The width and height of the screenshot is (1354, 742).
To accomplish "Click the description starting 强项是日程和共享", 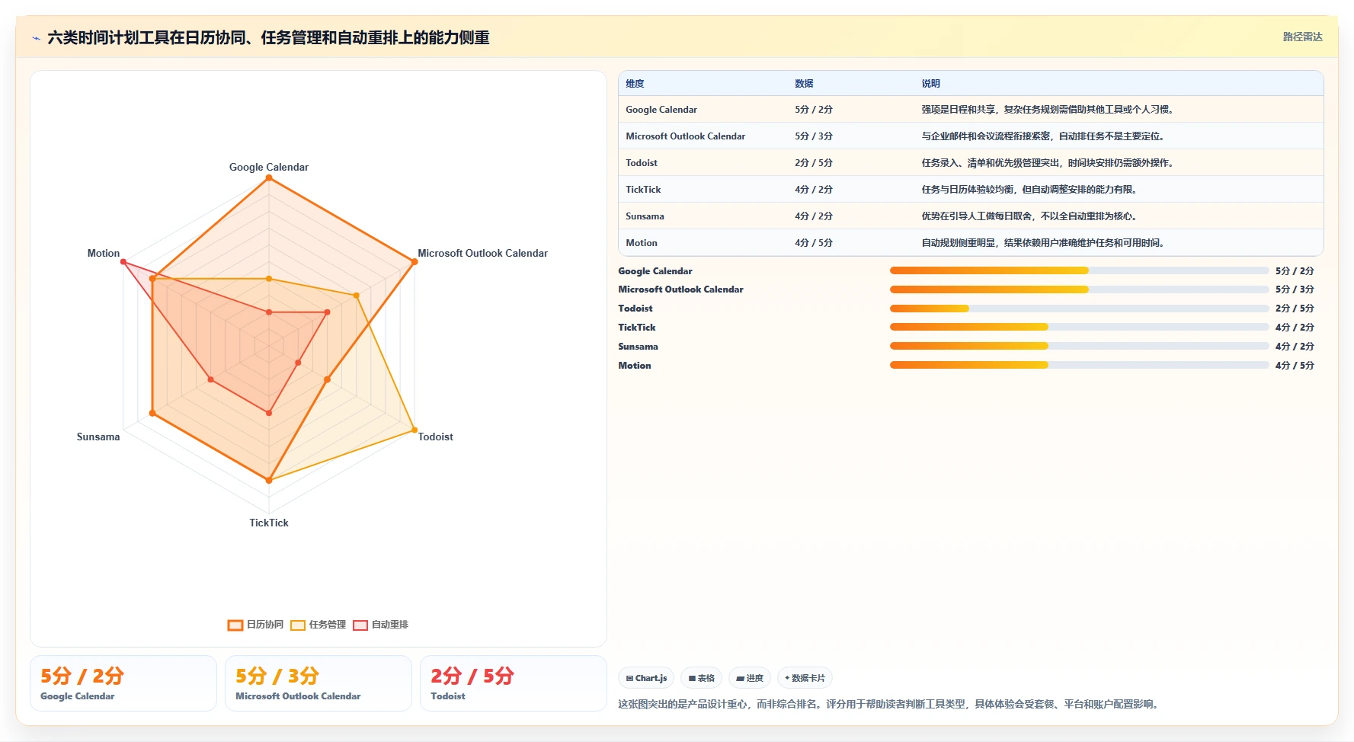I will pyautogui.click(x=1049, y=110).
